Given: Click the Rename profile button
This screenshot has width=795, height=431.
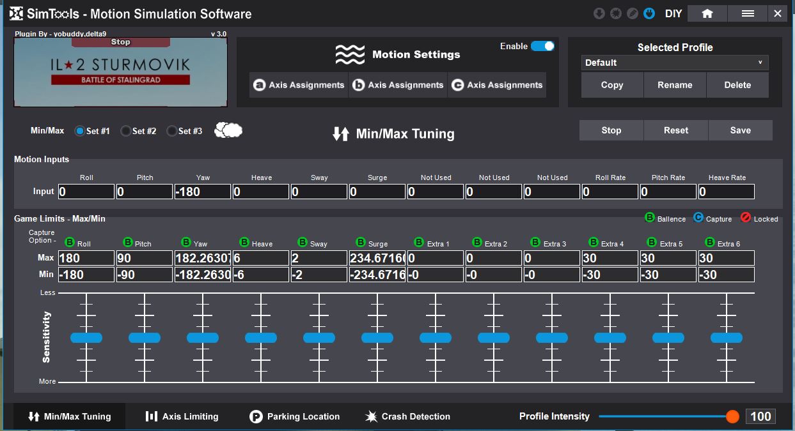Looking at the screenshot, I should [x=675, y=85].
